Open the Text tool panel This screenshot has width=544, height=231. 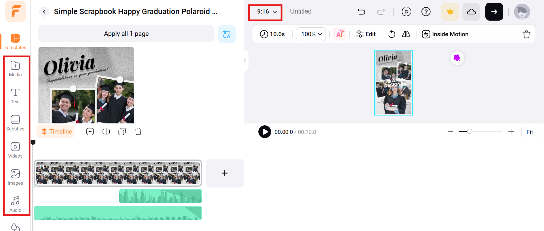[15, 96]
